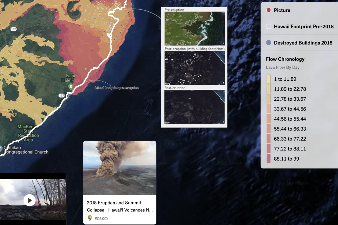The height and width of the screenshot is (225, 338).
Task: Click the National Park Service arrowhead icon
Action: [x=90, y=218]
